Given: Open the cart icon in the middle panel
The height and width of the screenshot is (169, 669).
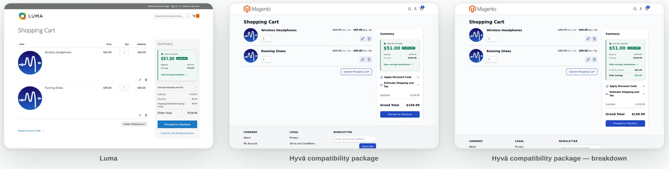Looking at the screenshot, I should [x=421, y=9].
